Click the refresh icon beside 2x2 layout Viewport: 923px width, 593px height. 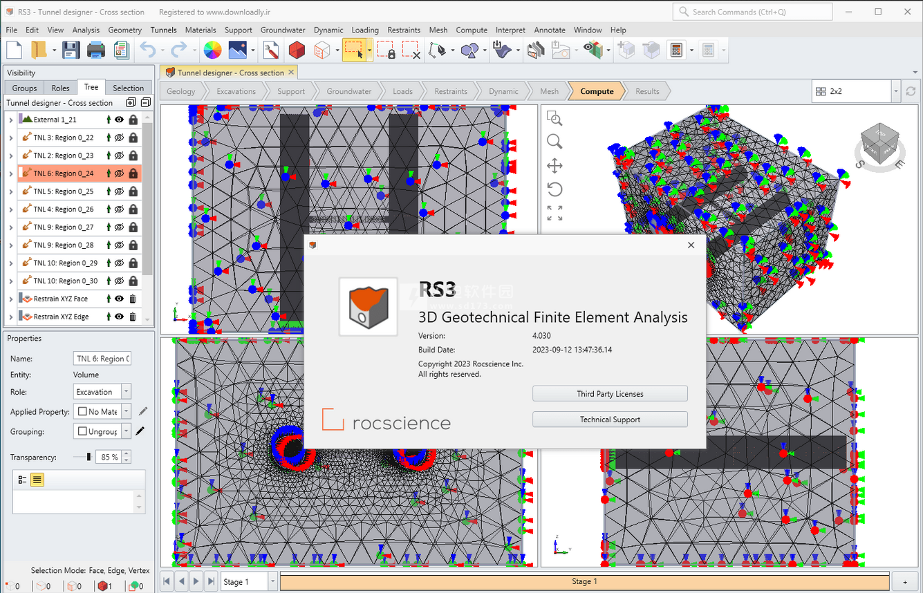tap(911, 91)
